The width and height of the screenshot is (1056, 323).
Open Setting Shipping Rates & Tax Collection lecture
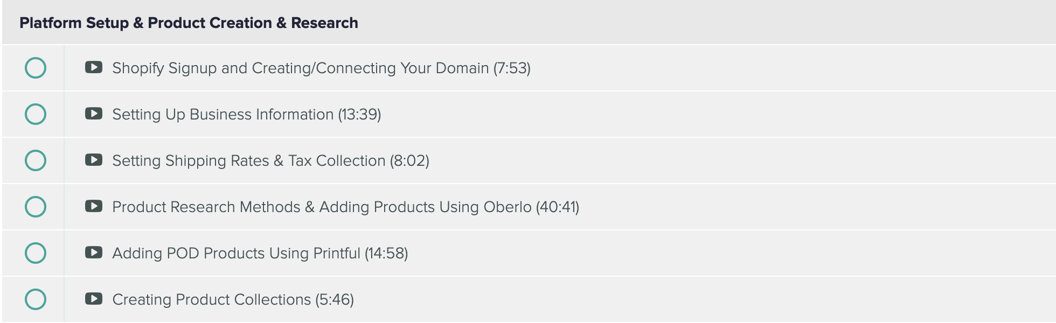(270, 161)
